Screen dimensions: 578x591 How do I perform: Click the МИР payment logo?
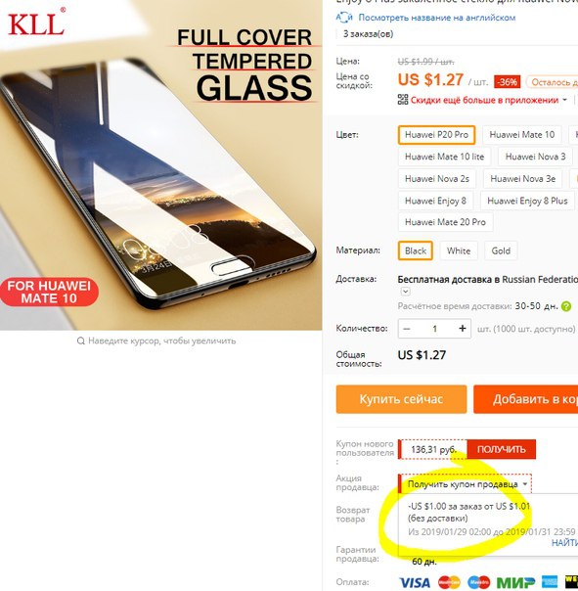(515, 583)
